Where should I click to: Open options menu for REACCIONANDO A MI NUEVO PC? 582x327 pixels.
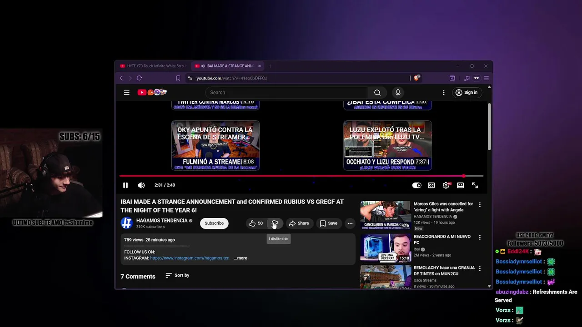click(x=480, y=238)
